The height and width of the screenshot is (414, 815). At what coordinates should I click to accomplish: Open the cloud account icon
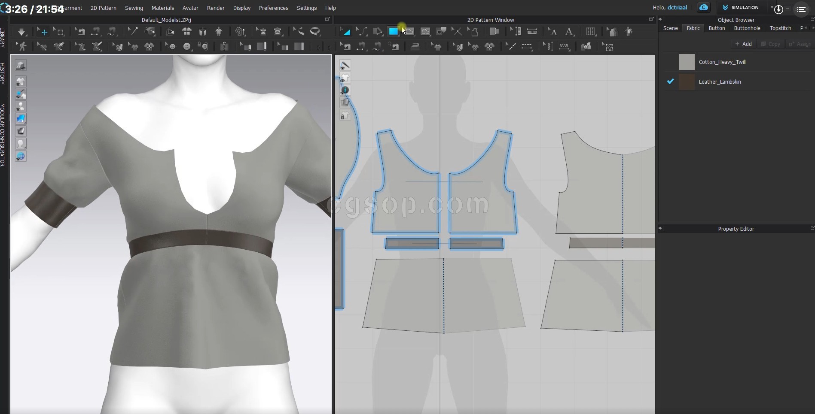tap(703, 8)
